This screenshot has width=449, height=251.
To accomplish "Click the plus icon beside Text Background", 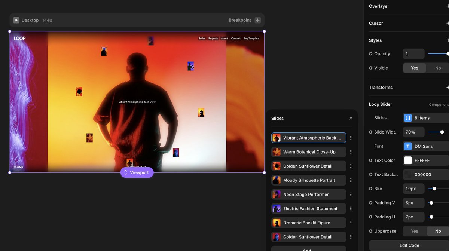I will point(371,175).
